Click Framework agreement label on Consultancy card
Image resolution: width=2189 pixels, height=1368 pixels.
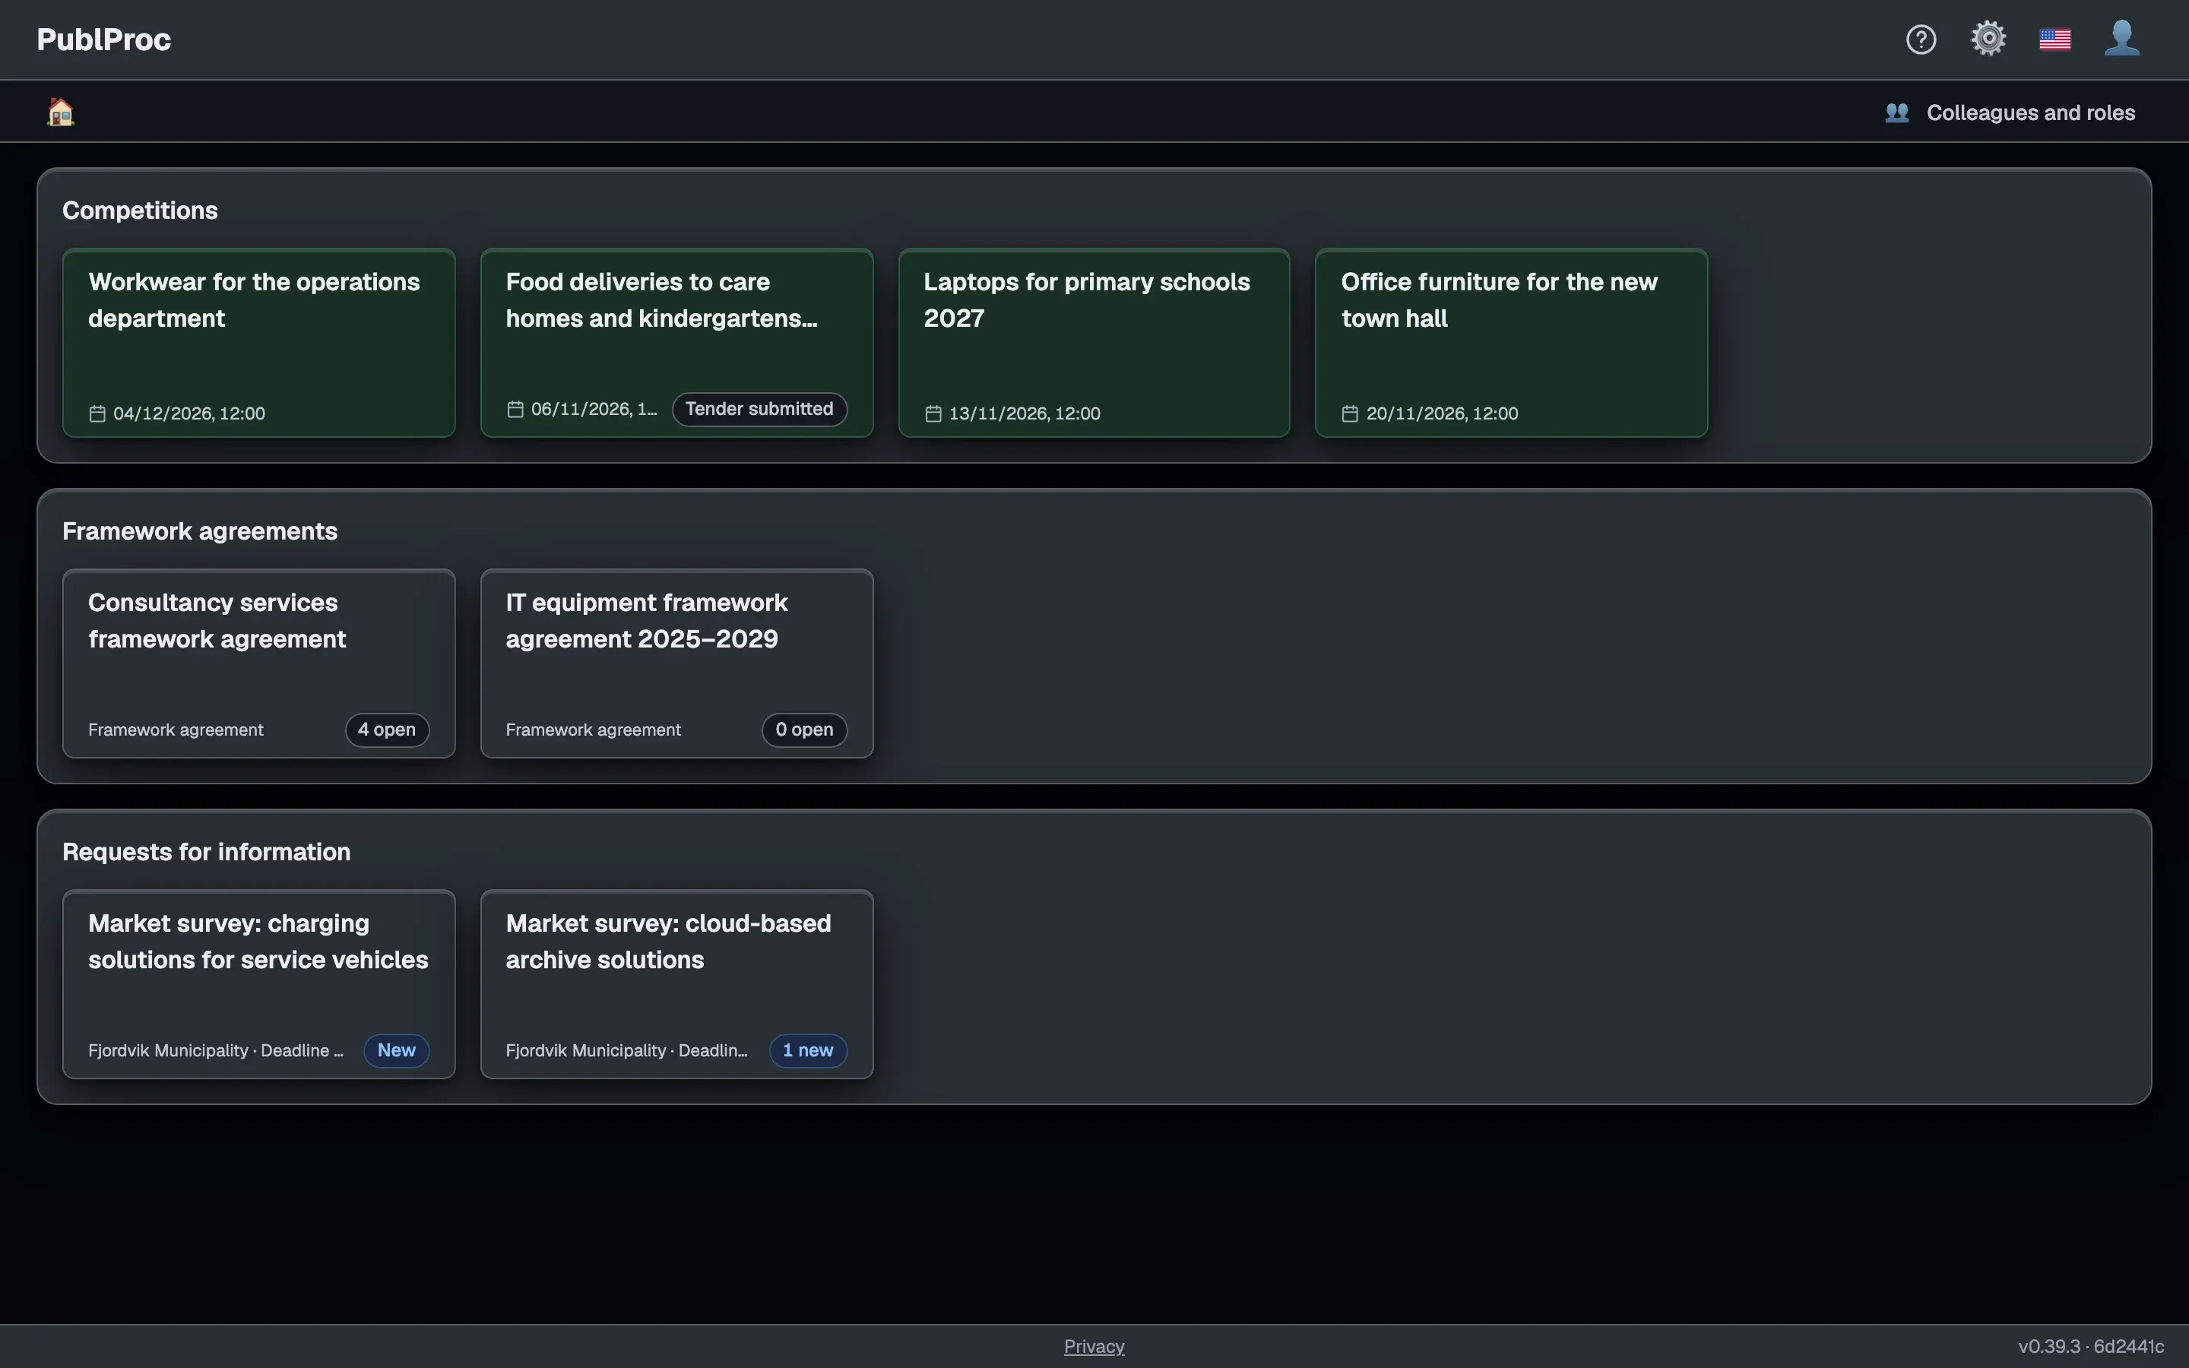tap(176, 730)
